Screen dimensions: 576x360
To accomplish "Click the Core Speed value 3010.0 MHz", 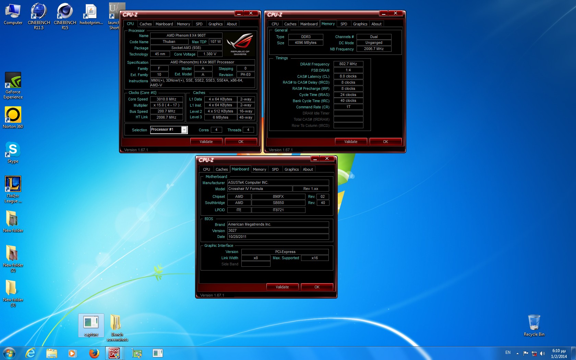I will click(x=167, y=99).
